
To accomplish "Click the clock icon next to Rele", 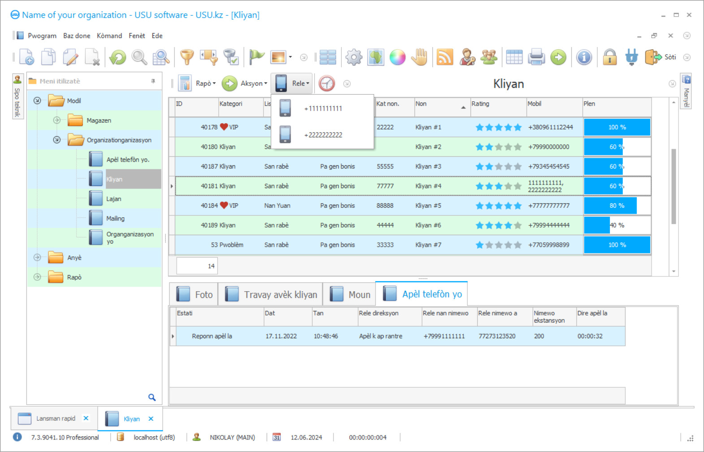I will point(327,83).
